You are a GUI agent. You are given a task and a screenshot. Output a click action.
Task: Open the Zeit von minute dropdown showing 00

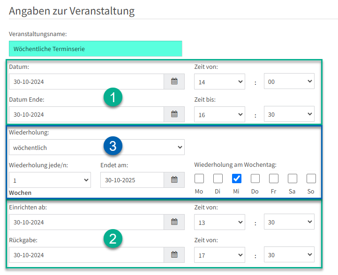(x=289, y=81)
